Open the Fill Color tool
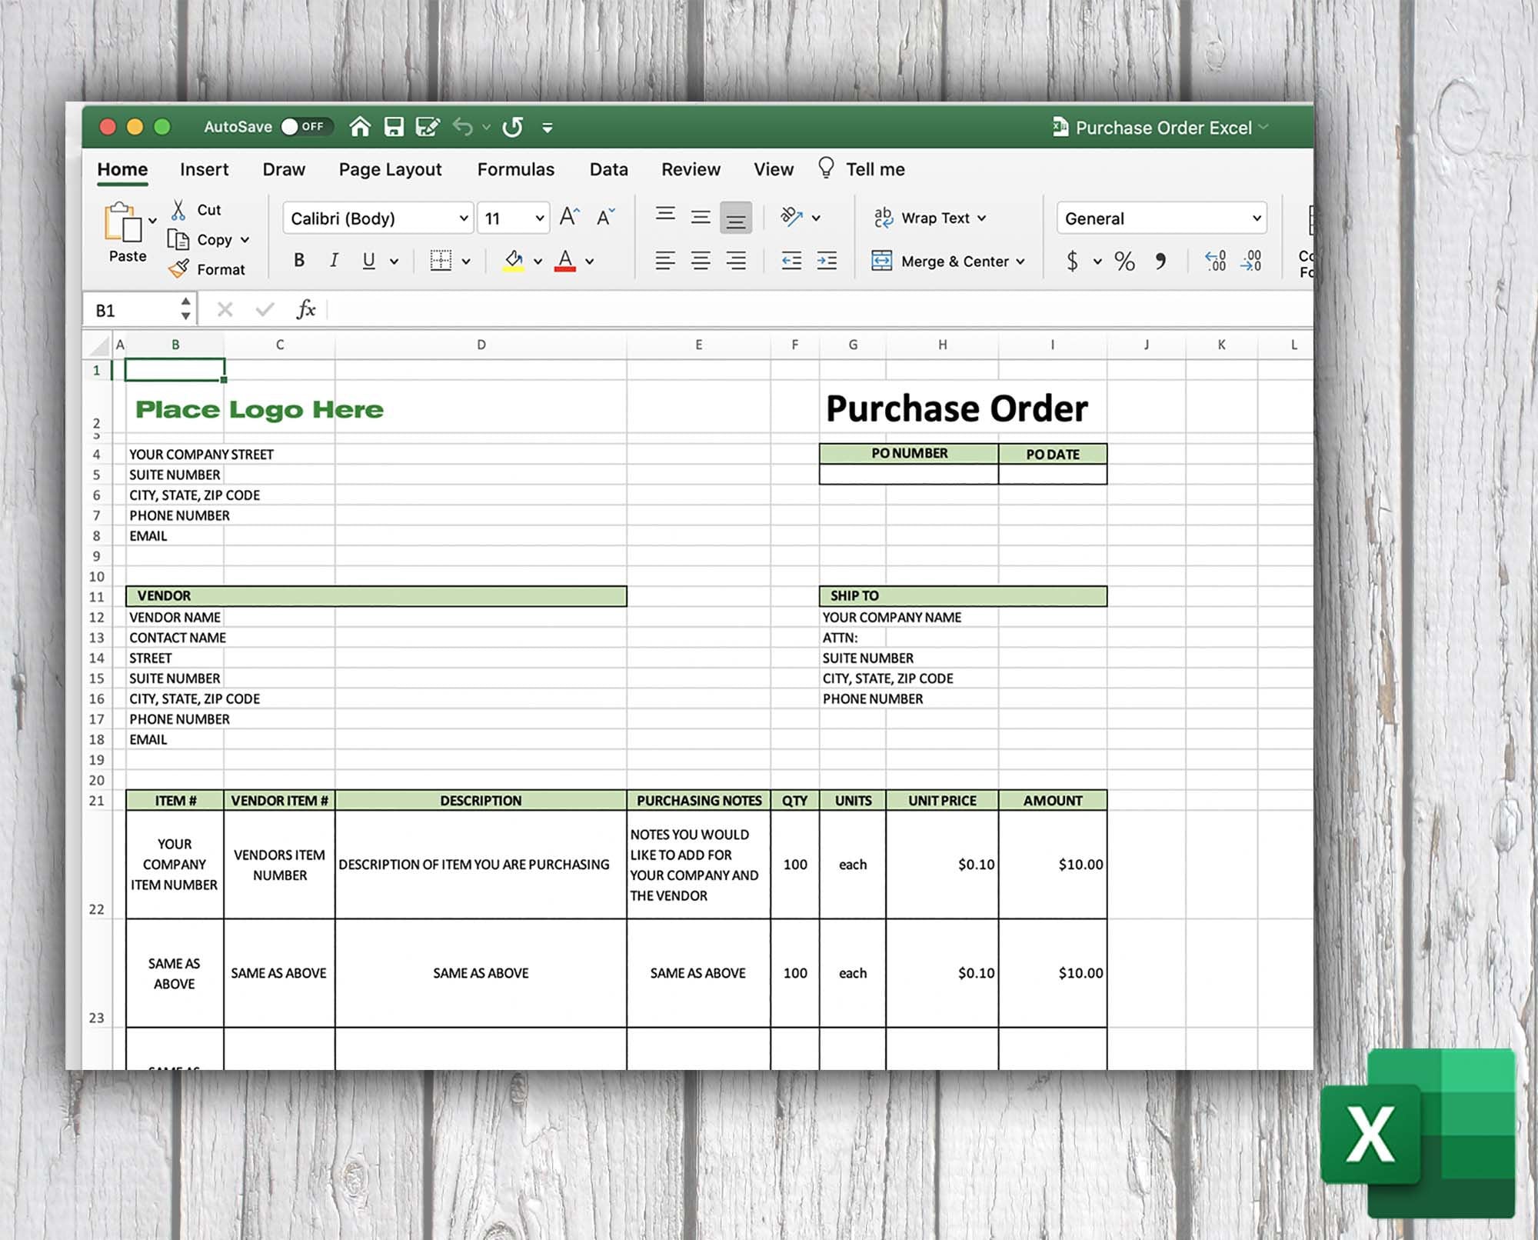The image size is (1538, 1240). (x=514, y=261)
